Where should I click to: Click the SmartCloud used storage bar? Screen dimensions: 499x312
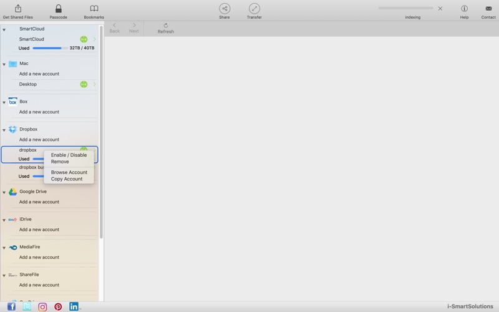point(50,48)
